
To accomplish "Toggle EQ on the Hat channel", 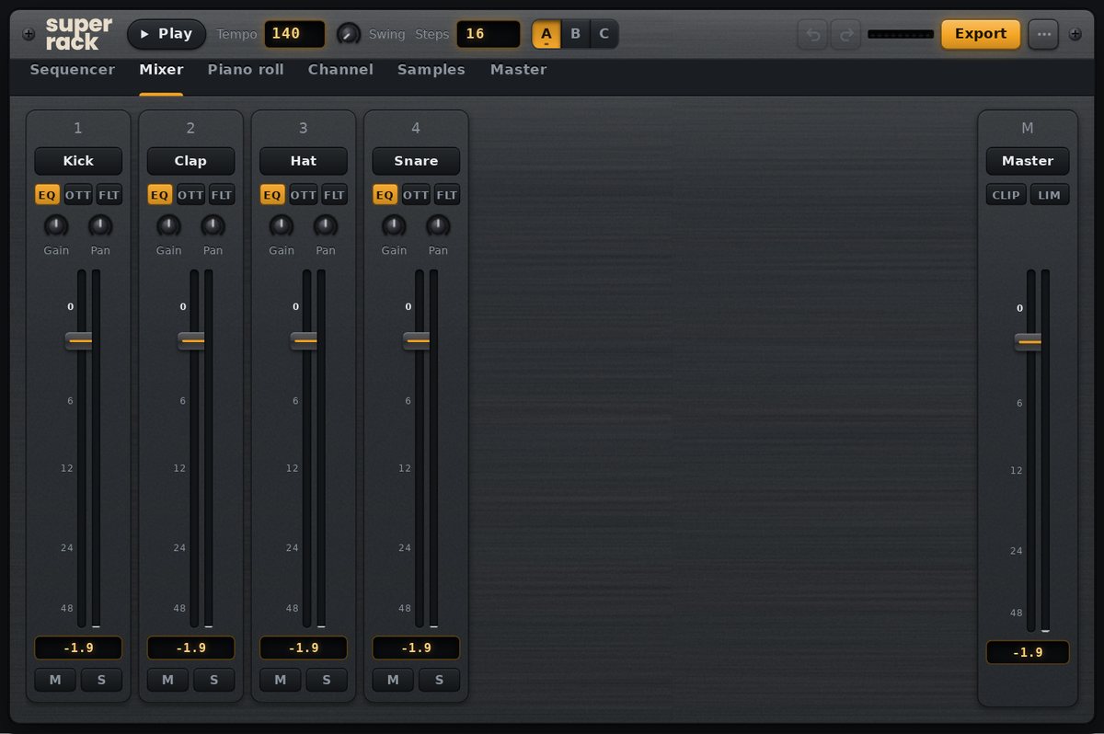I will (x=272, y=195).
